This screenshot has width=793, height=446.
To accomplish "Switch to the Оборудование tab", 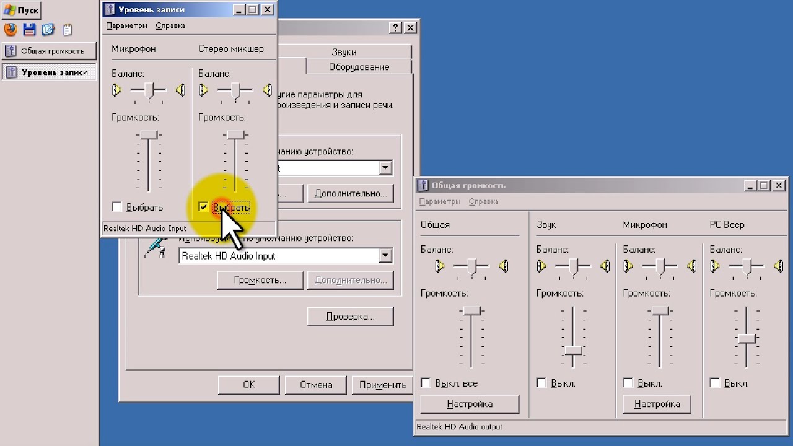I will pyautogui.click(x=359, y=66).
